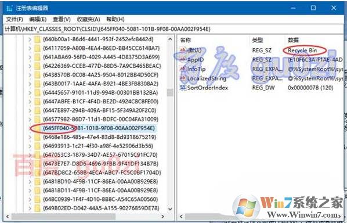Click the tree pane scroll right arrow
This screenshot has width=347, height=223.
pyautogui.click(x=163, y=217)
